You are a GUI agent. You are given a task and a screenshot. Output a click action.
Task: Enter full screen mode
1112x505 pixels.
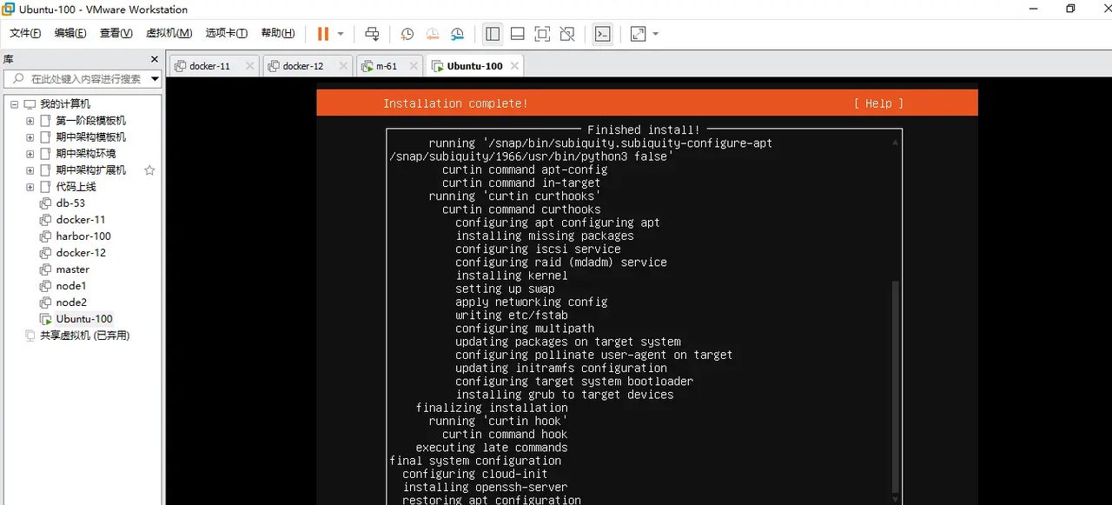click(542, 33)
